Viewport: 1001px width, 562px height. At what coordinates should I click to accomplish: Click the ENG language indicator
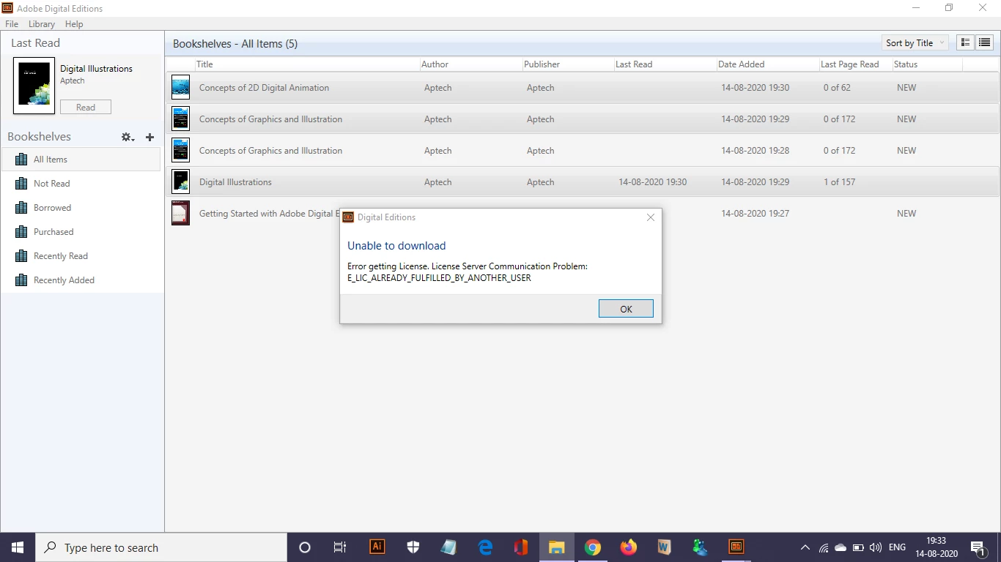(x=897, y=547)
